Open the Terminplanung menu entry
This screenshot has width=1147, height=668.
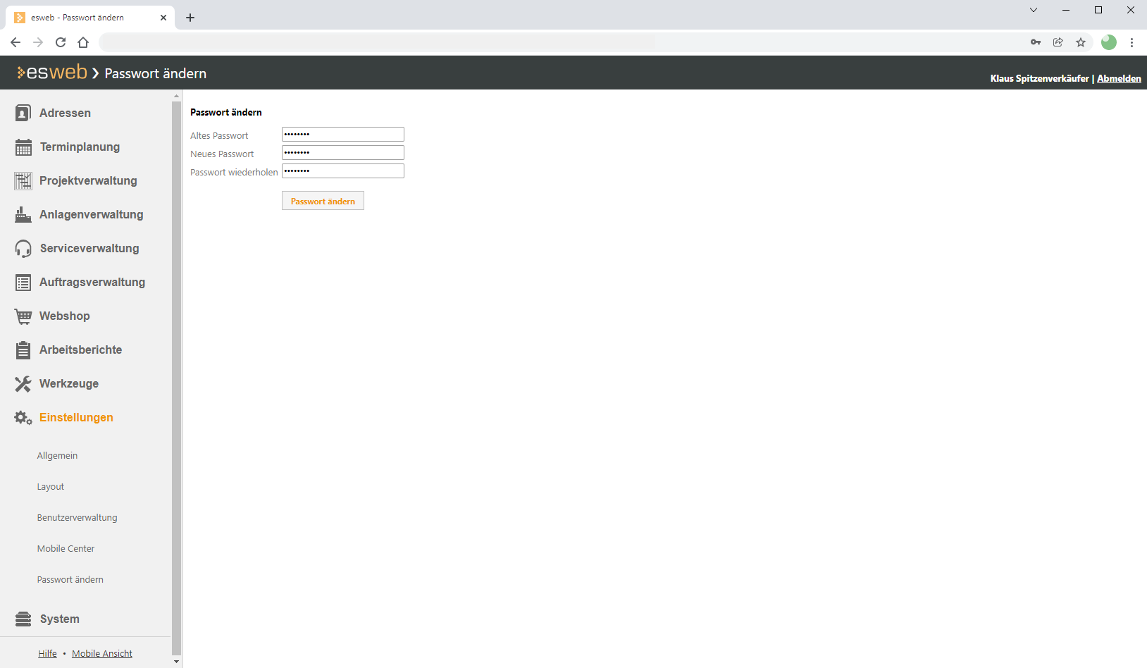pos(80,147)
